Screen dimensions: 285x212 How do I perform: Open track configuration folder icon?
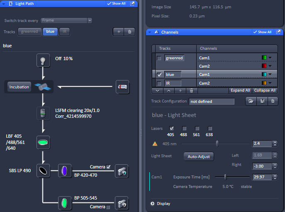pos(250,101)
